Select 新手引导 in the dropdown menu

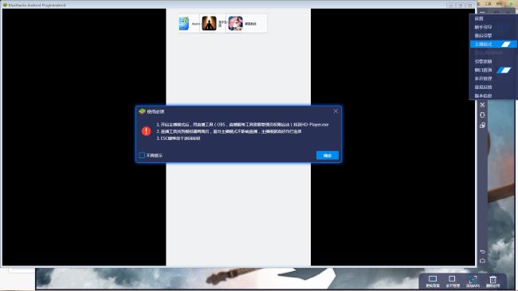pyautogui.click(x=483, y=27)
